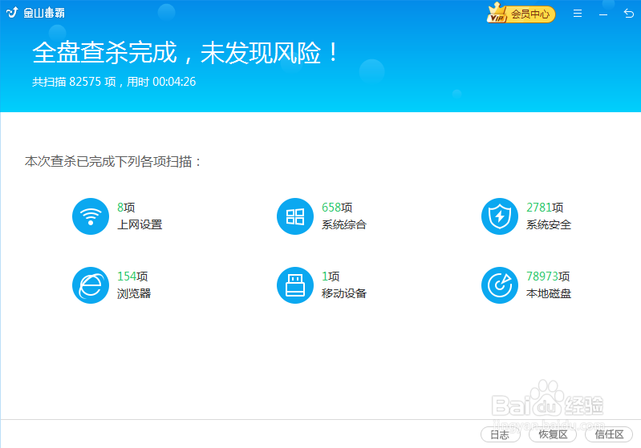Click the back arrow icon
The width and height of the screenshot is (641, 448).
[x=629, y=14]
